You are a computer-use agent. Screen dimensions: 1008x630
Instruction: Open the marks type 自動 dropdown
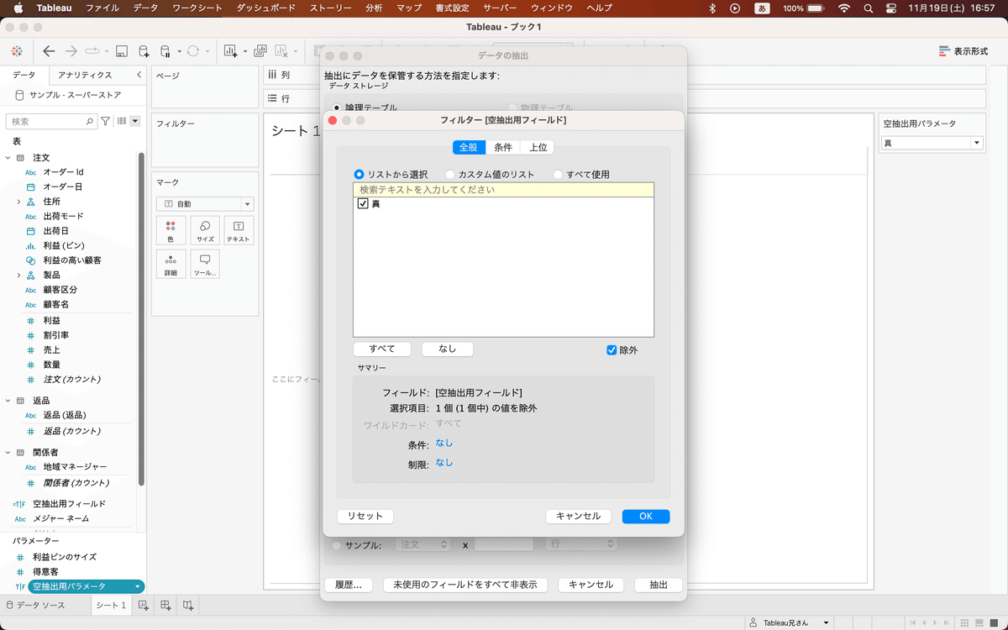pyautogui.click(x=205, y=203)
